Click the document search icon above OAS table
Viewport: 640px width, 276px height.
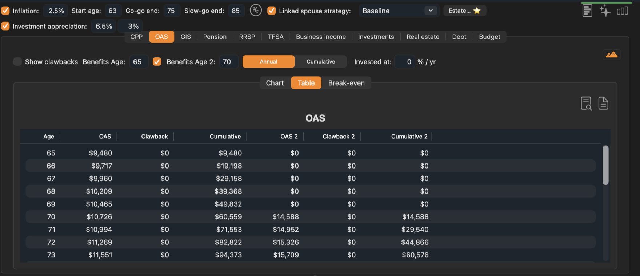tap(586, 103)
